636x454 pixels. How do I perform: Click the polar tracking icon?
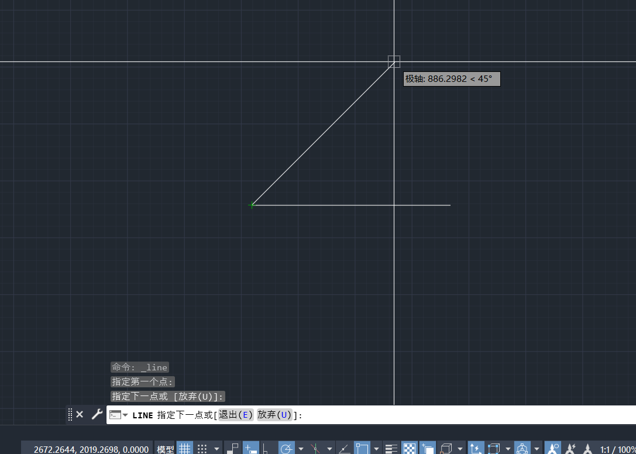coord(286,449)
